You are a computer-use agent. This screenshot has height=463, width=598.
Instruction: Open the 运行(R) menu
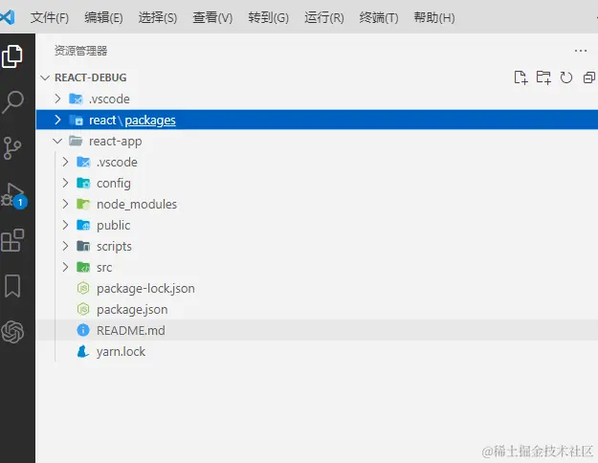[x=324, y=17]
